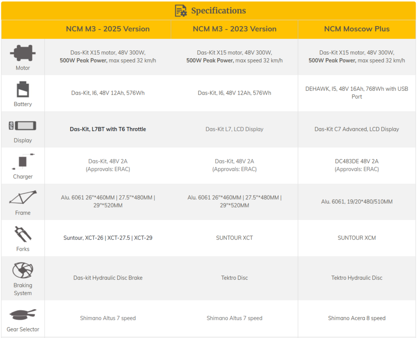
Task: Click the 2025 Version motor specification cell
Action: click(108, 56)
